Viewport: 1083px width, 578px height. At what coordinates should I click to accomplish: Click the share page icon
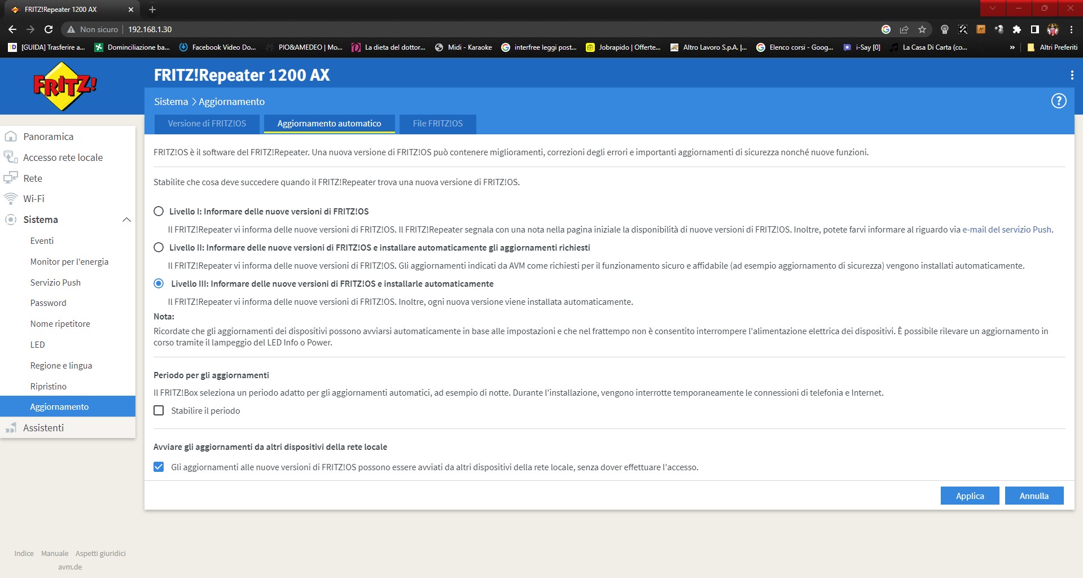[x=904, y=29]
